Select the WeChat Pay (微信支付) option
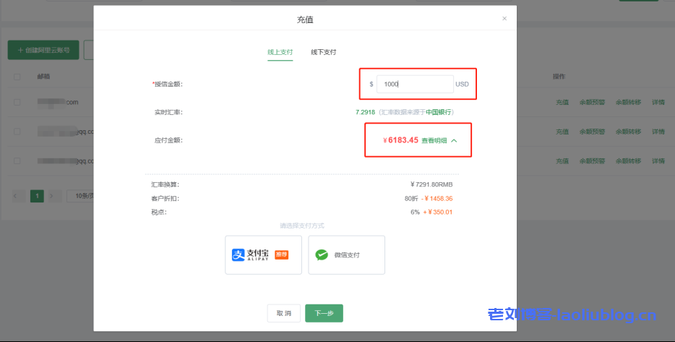The image size is (675, 342). pos(346,255)
